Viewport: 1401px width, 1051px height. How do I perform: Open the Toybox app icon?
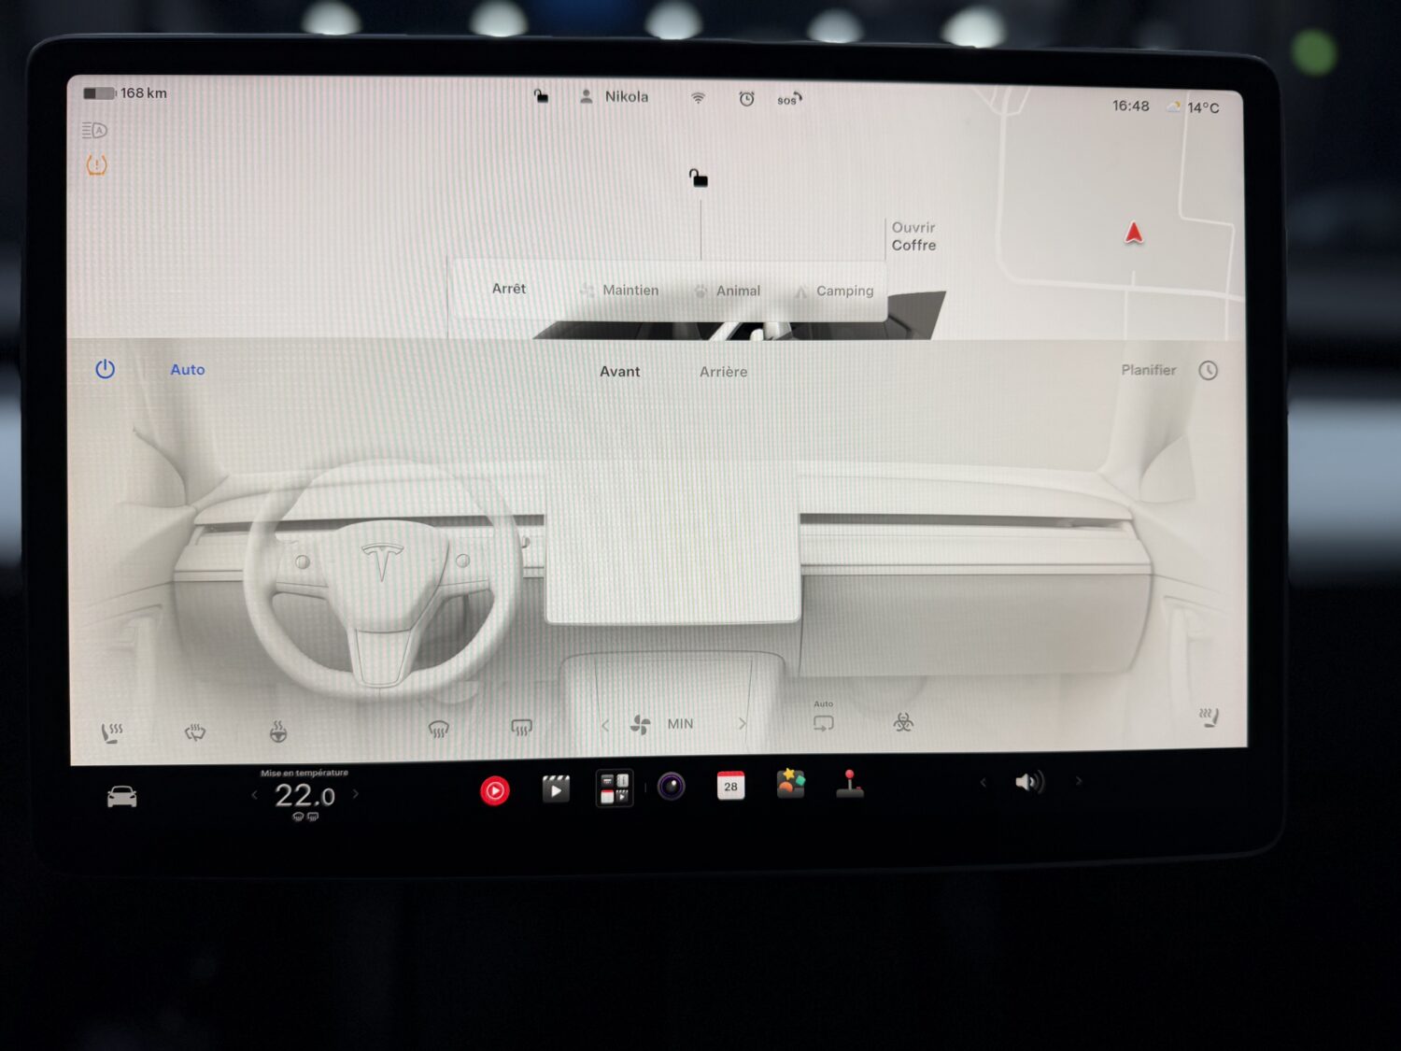coord(790,783)
